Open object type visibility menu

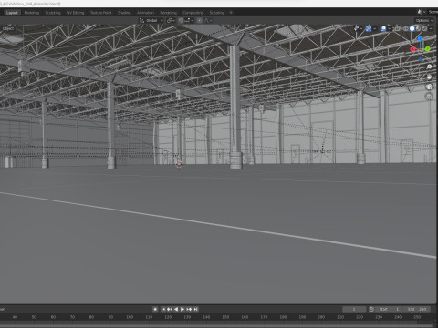pos(358,28)
